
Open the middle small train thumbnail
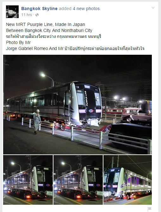click(78, 180)
